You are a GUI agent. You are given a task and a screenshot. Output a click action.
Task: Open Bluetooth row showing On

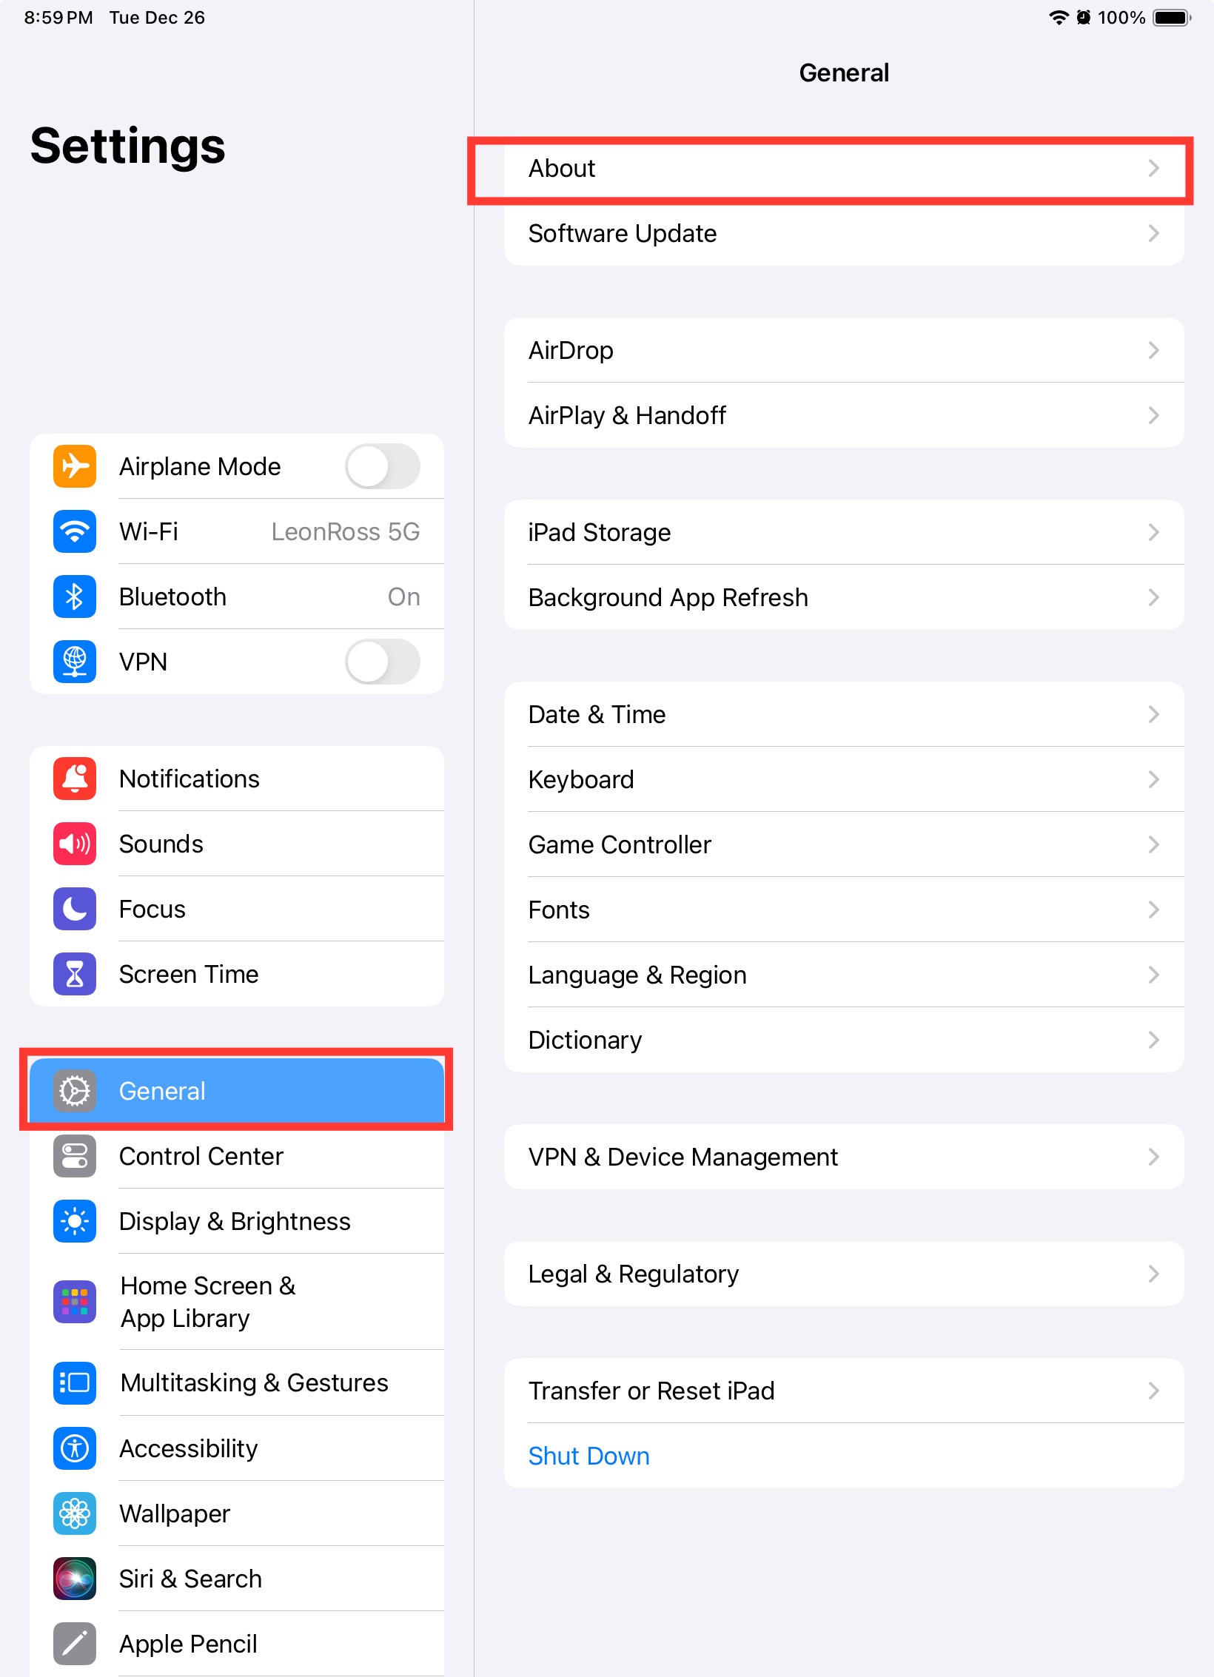237,596
